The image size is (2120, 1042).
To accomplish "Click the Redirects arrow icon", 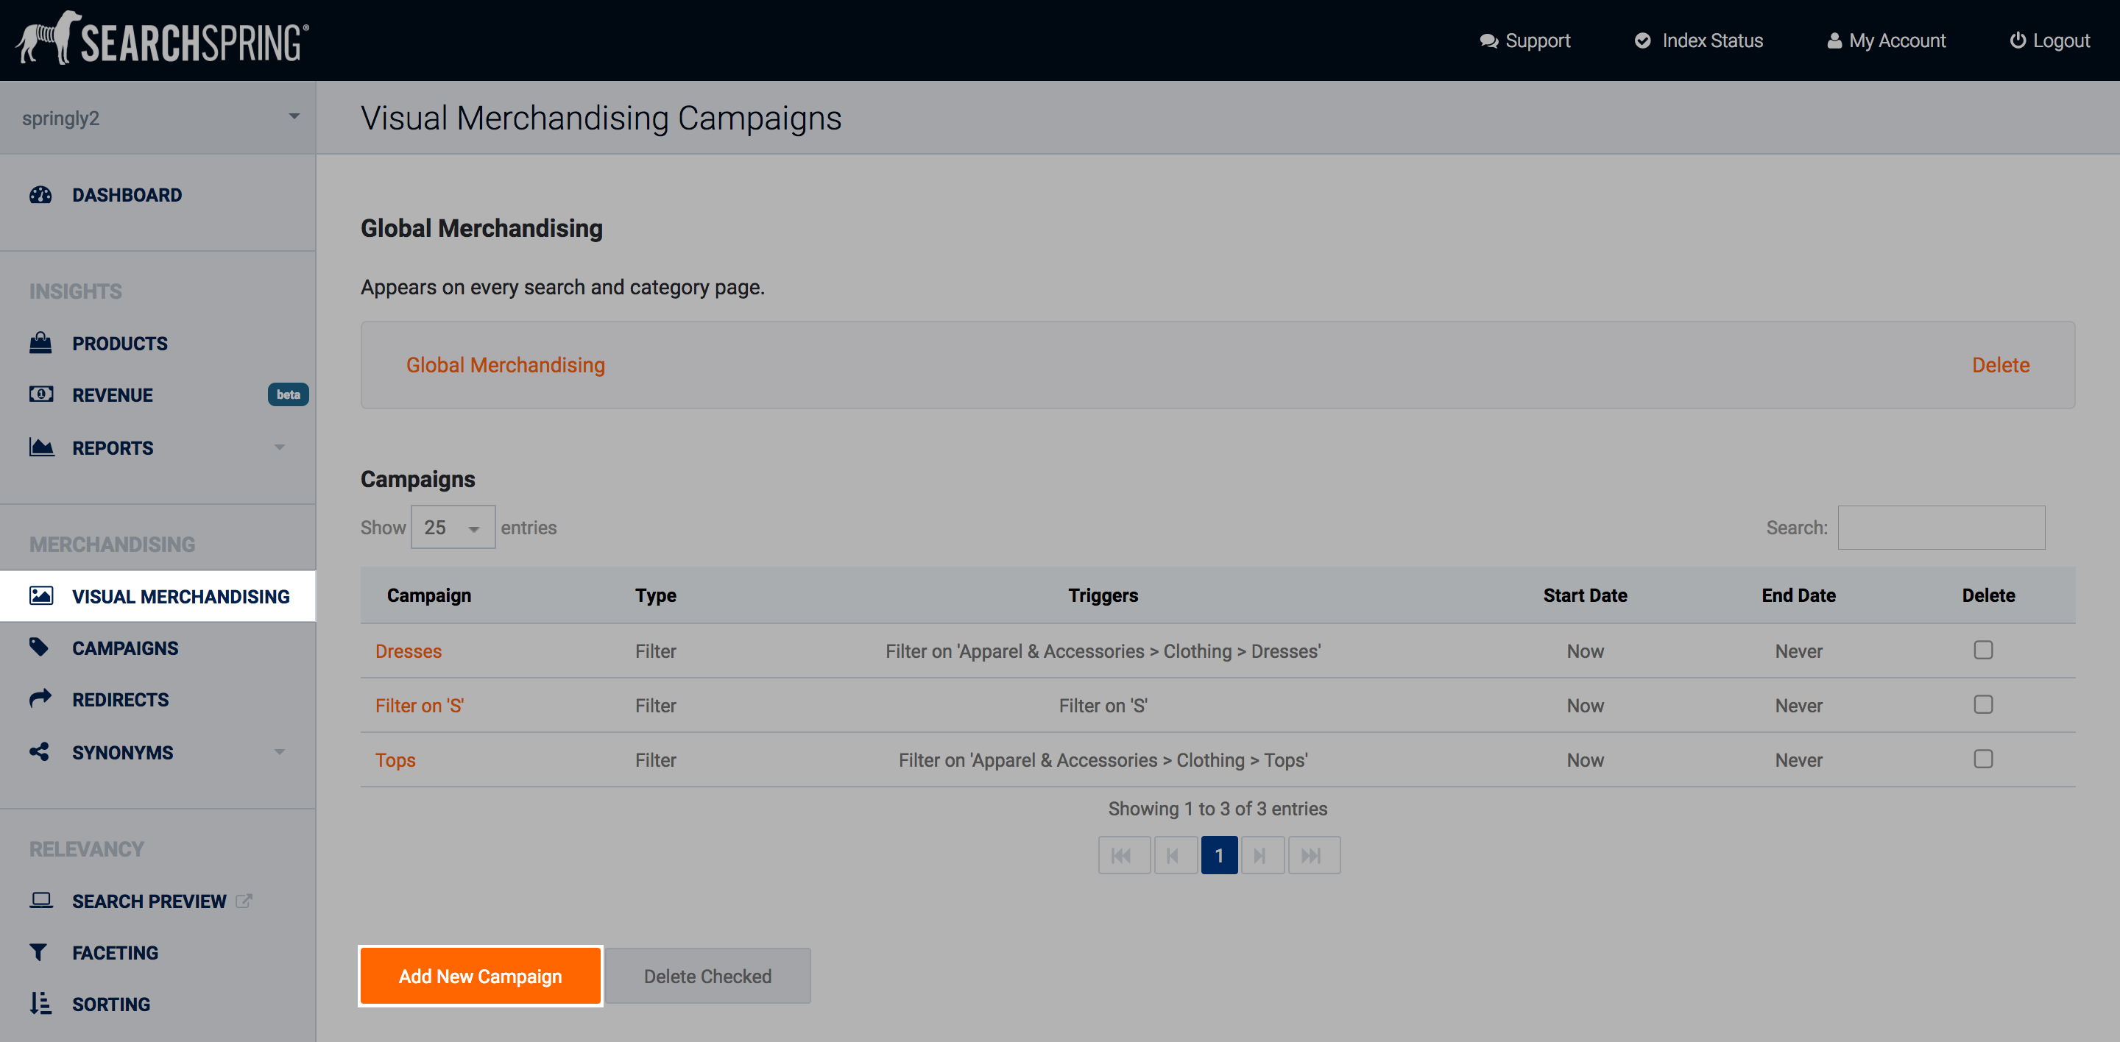I will 40,698.
